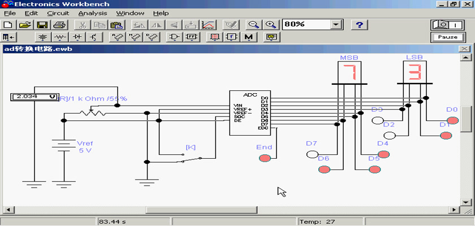Open the Miscellaneous M parts bin
475x226 pixels.
click(x=248, y=37)
